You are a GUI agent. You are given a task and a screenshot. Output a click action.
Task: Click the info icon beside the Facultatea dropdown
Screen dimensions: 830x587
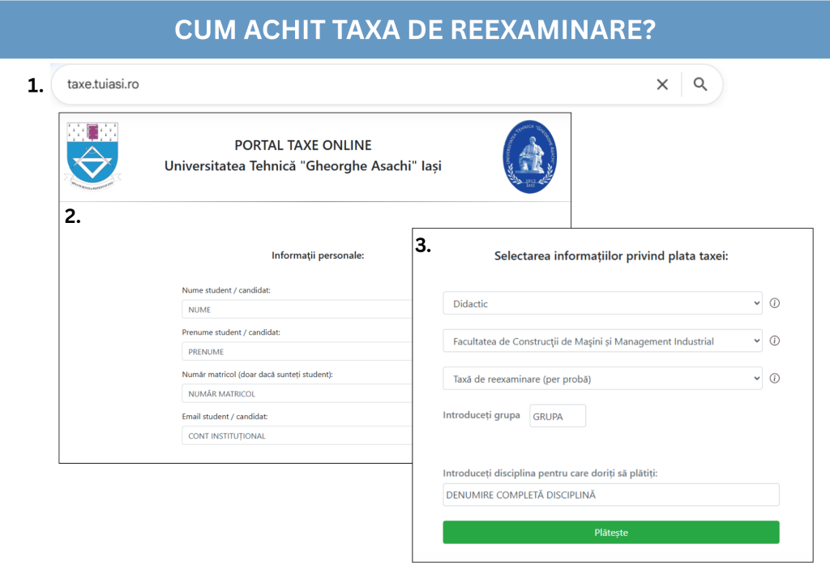tap(774, 341)
